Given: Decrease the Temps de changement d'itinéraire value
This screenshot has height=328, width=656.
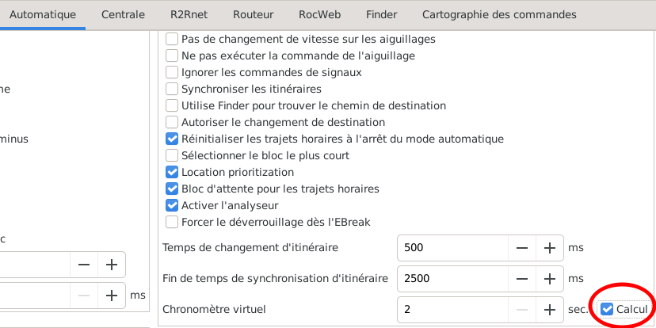Looking at the screenshot, I should click(x=522, y=247).
